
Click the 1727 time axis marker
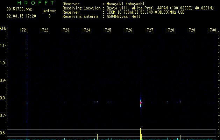pos(149,30)
